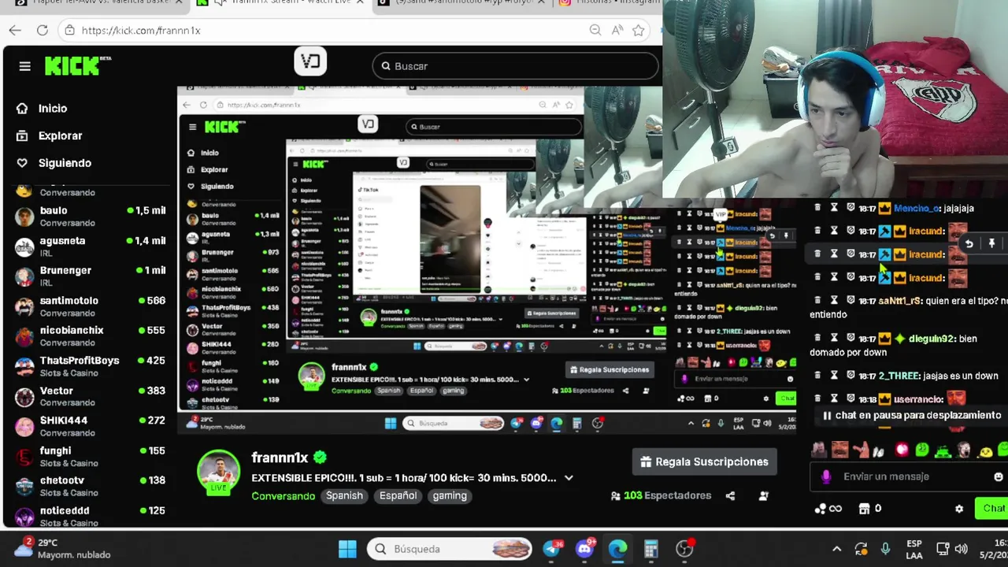The image size is (1008, 567).
Task: Open agusneta channel in sidebar
Action: [x=91, y=246]
